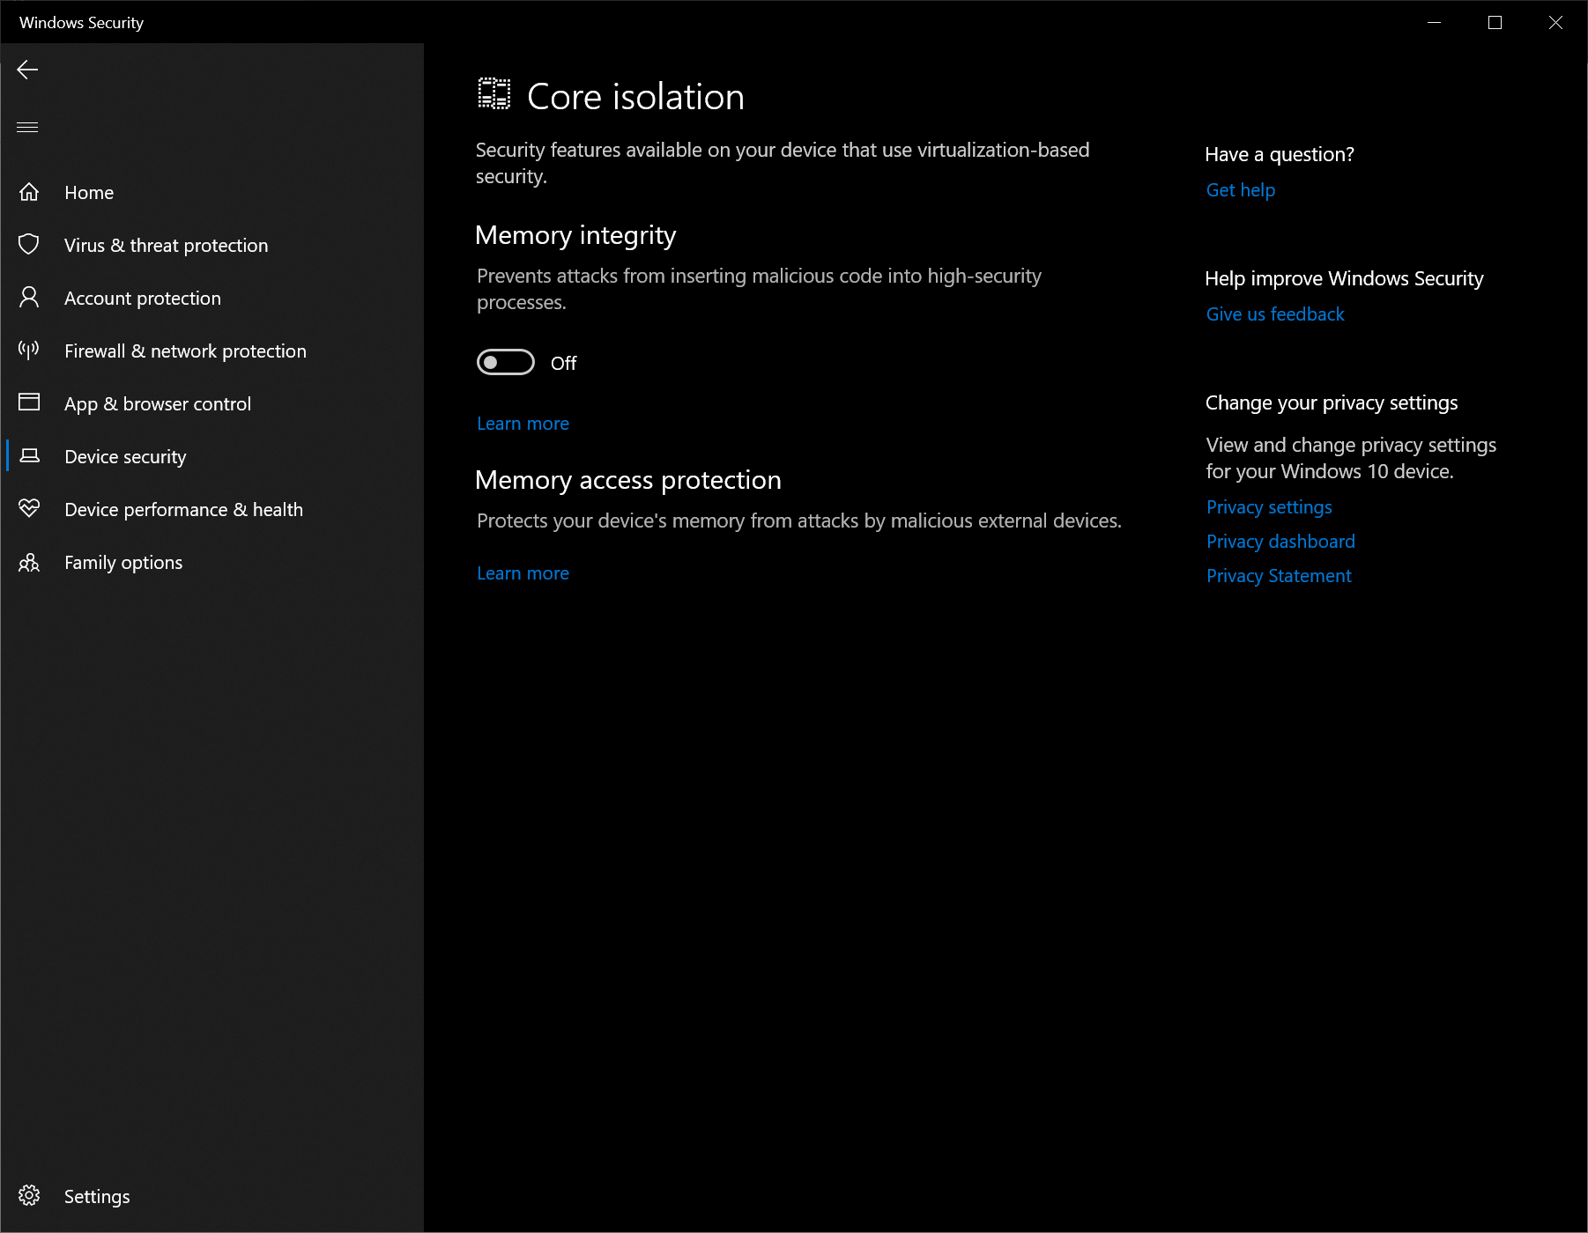Turn on Memory integrity toggle

click(506, 362)
